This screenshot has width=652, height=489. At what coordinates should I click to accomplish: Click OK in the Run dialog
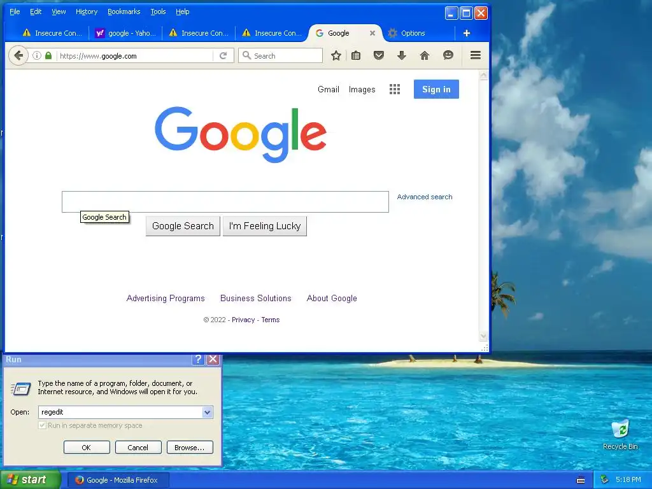point(87,448)
